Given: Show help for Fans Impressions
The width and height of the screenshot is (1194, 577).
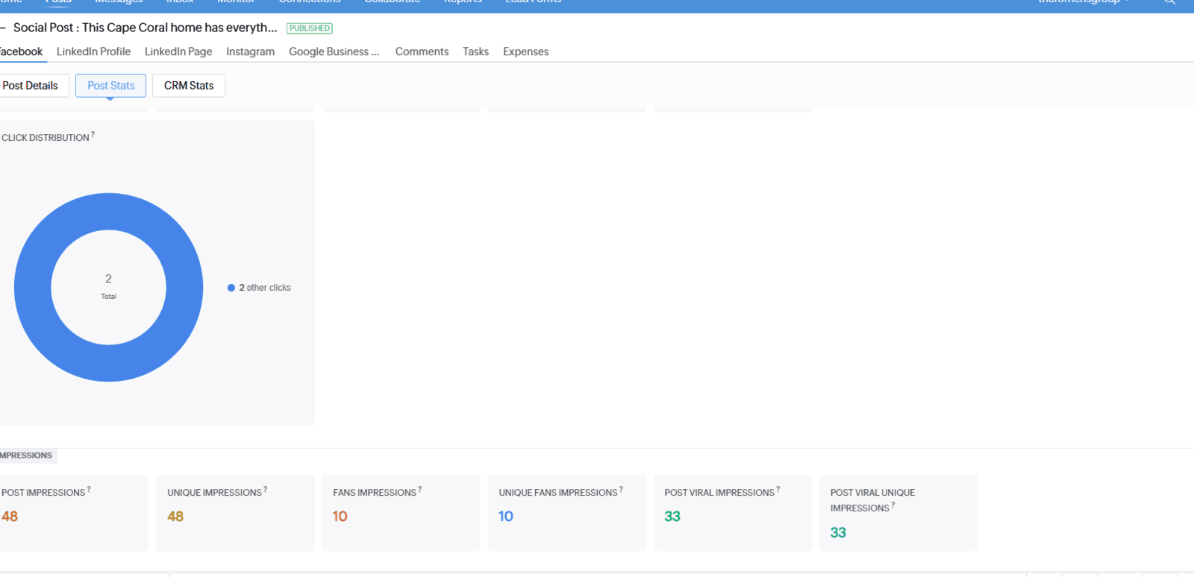Looking at the screenshot, I should [x=420, y=490].
